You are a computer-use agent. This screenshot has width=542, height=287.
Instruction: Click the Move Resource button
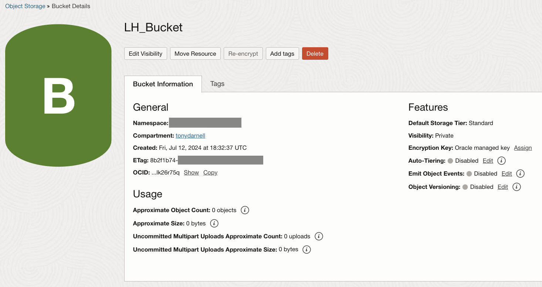(x=195, y=53)
